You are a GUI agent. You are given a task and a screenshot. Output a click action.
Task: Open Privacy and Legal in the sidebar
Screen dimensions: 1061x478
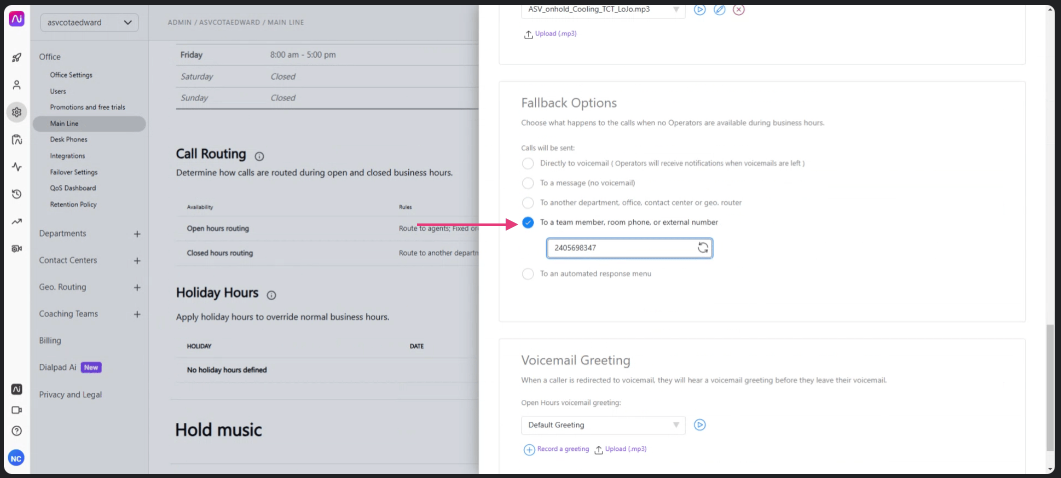coord(71,395)
